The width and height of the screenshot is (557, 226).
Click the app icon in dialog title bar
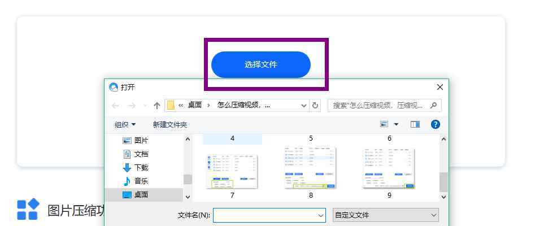click(114, 87)
